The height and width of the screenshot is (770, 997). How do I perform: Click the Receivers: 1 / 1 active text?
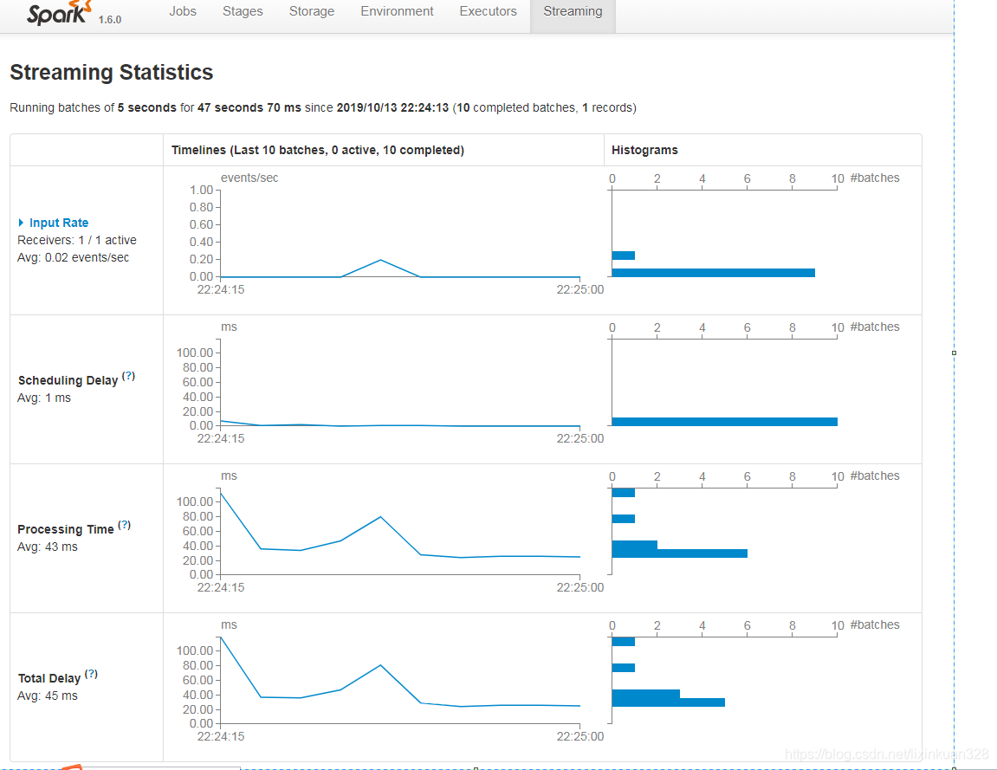pyautogui.click(x=76, y=240)
